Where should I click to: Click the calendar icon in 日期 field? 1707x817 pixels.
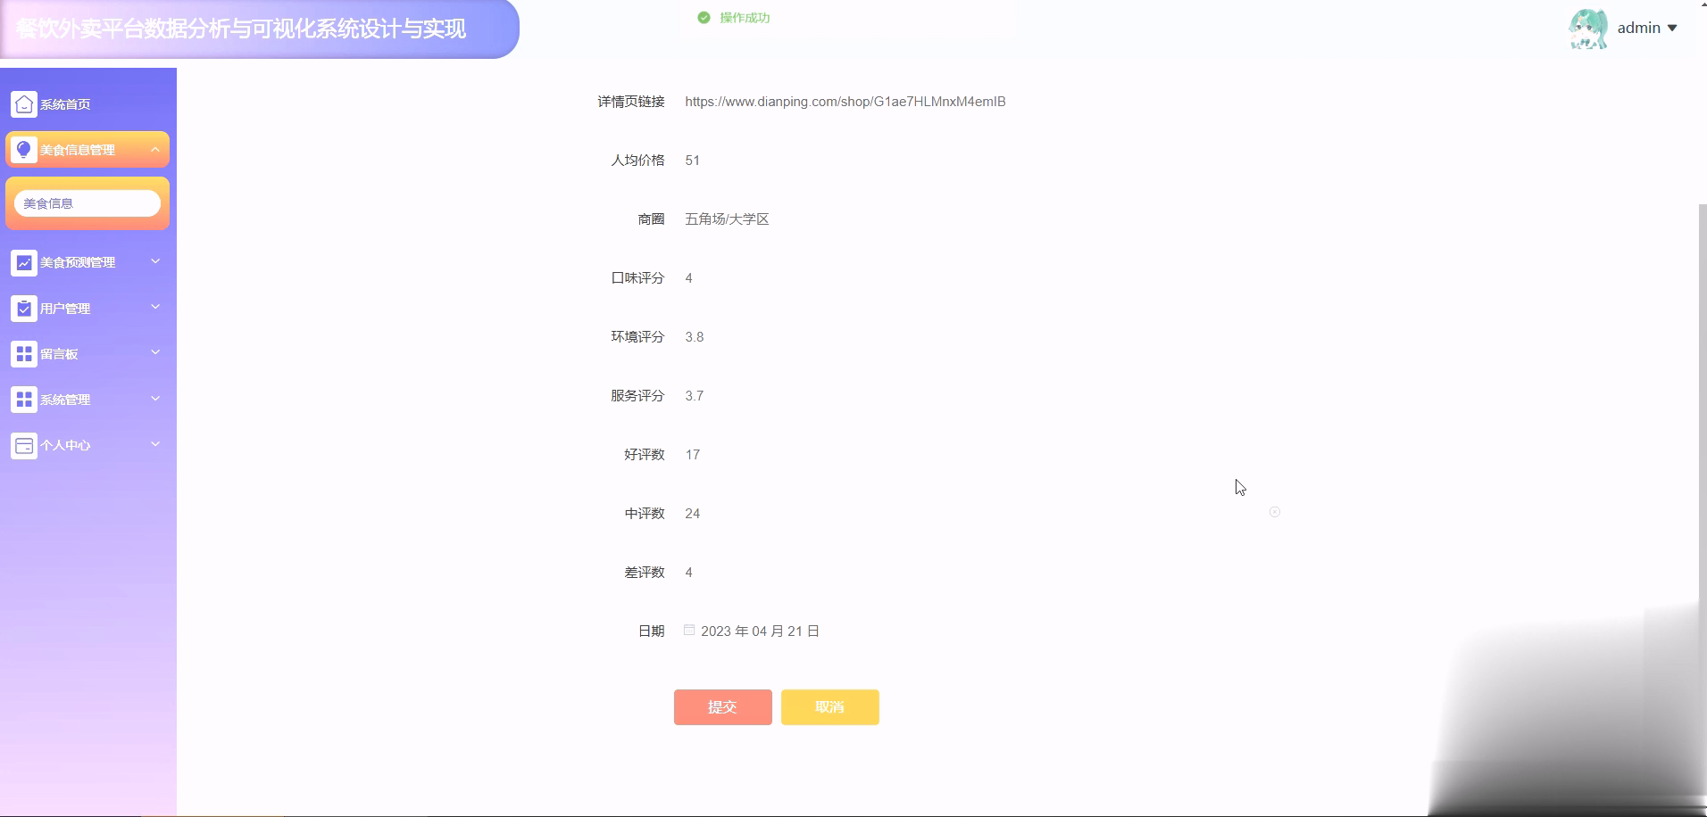click(x=689, y=630)
